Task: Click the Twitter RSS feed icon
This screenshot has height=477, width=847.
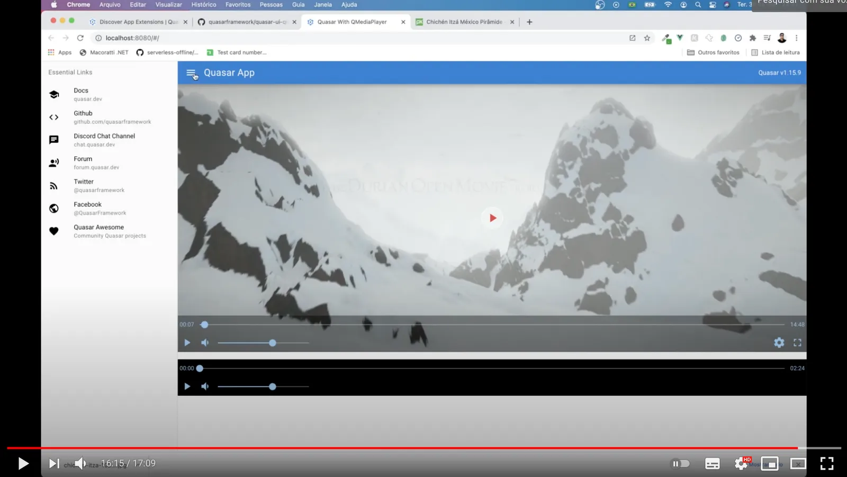Action: click(x=54, y=186)
